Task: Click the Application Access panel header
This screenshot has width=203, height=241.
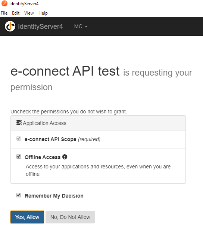Action: coord(98,123)
